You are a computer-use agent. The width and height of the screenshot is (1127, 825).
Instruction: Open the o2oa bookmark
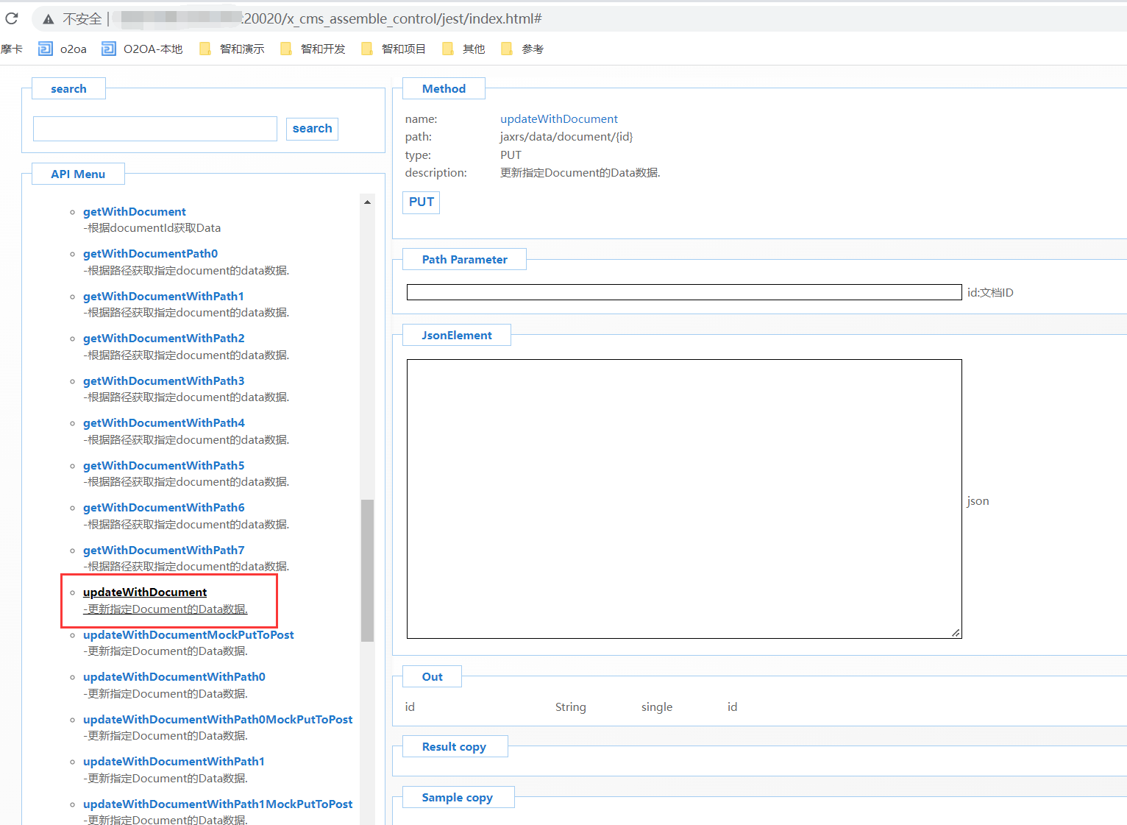[63, 49]
